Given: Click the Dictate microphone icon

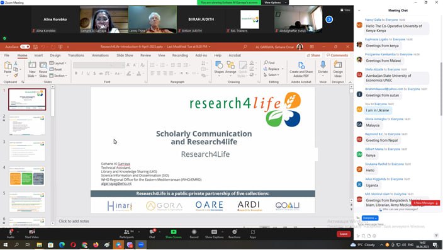Looking at the screenshot, I should (323, 65).
